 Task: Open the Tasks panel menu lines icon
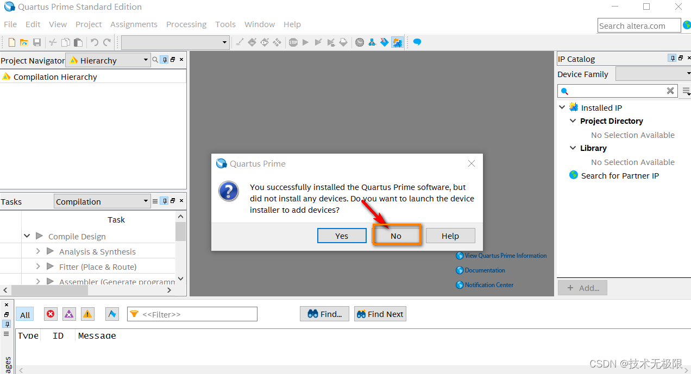pos(155,201)
